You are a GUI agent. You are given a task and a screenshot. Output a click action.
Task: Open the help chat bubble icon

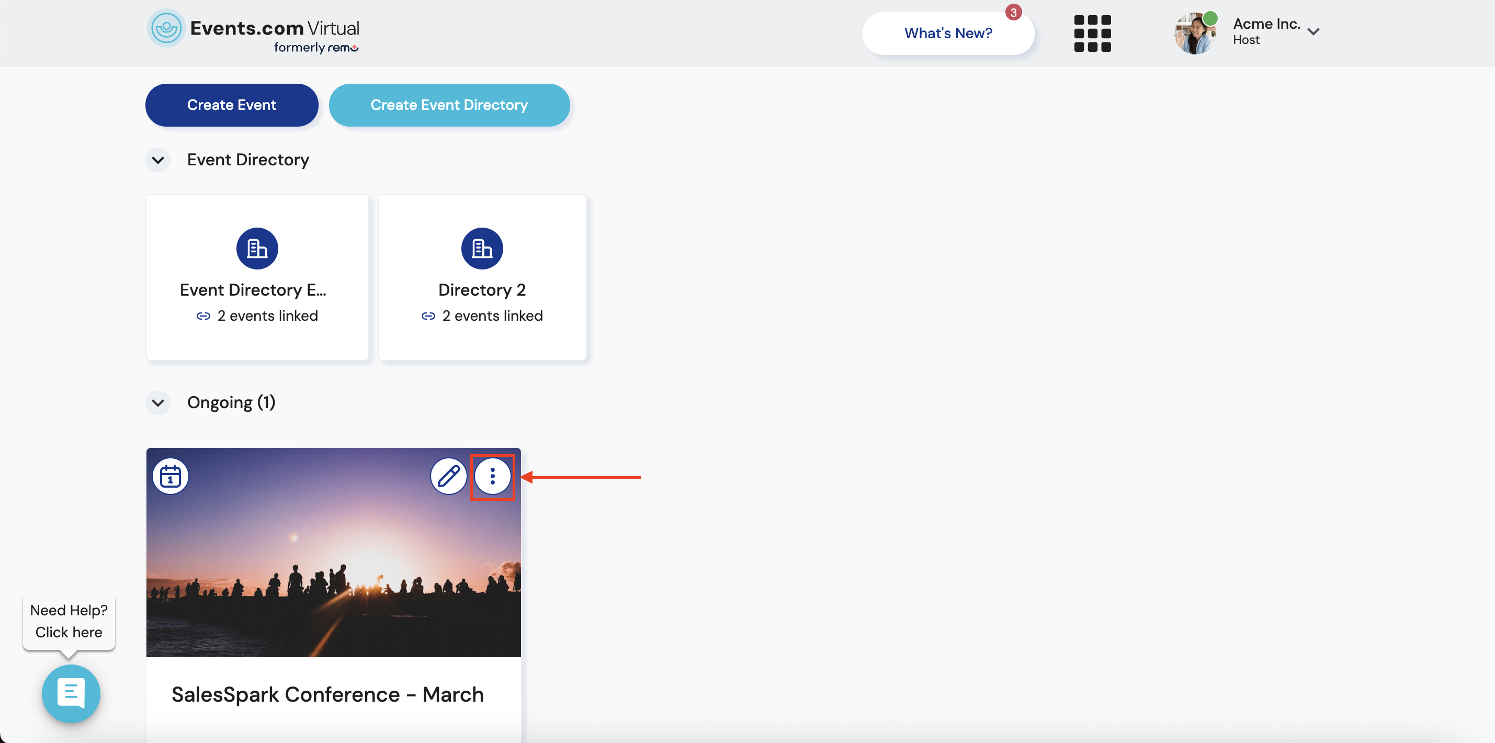click(x=71, y=693)
